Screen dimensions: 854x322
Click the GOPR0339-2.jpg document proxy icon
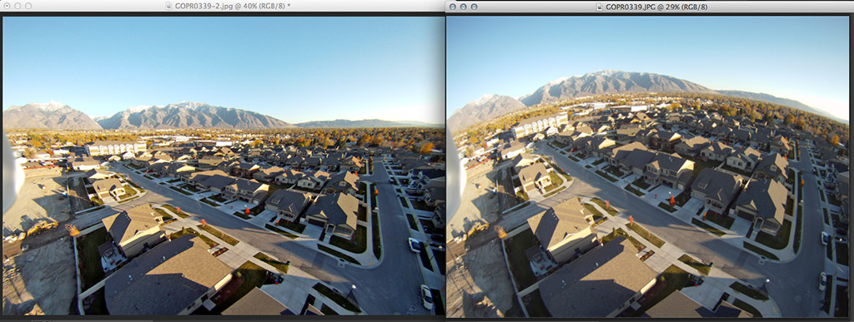pyautogui.click(x=168, y=6)
